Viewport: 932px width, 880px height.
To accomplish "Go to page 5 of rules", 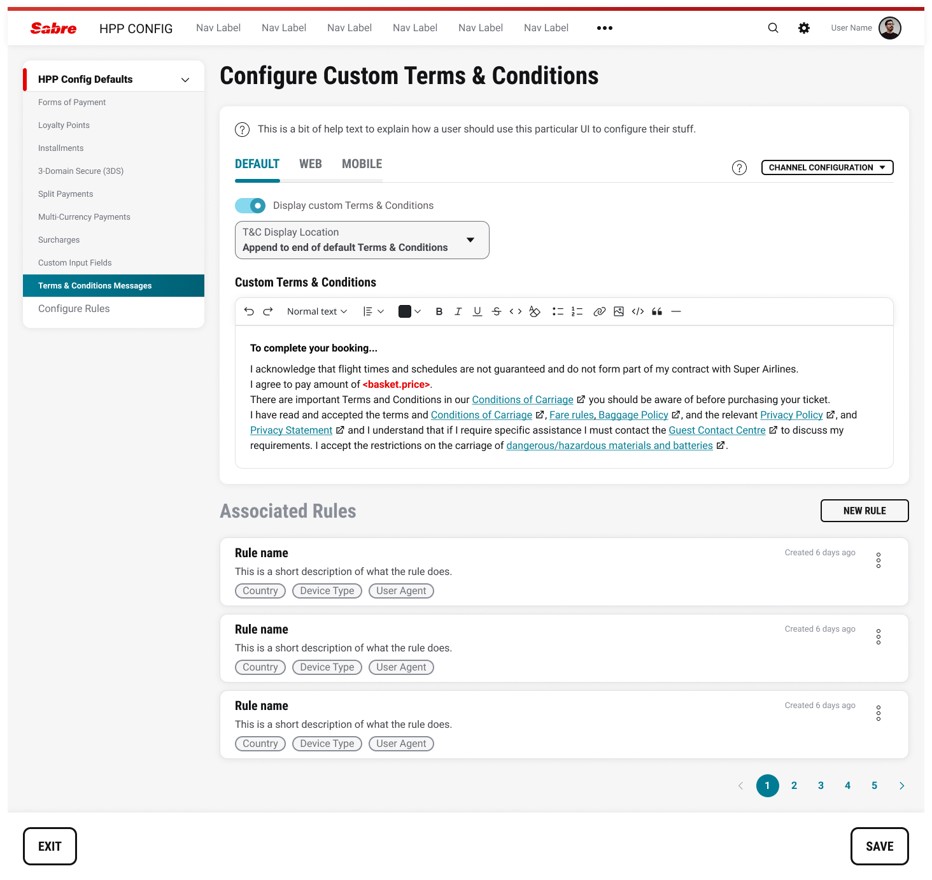I will click(x=874, y=786).
